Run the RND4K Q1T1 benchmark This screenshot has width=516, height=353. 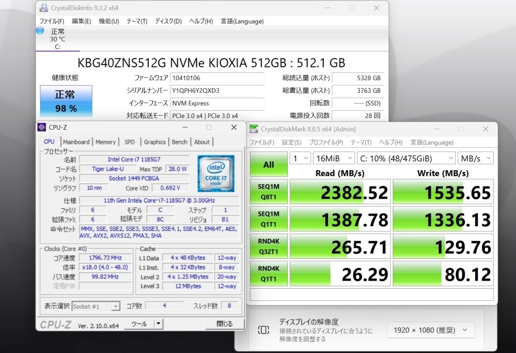(x=269, y=274)
